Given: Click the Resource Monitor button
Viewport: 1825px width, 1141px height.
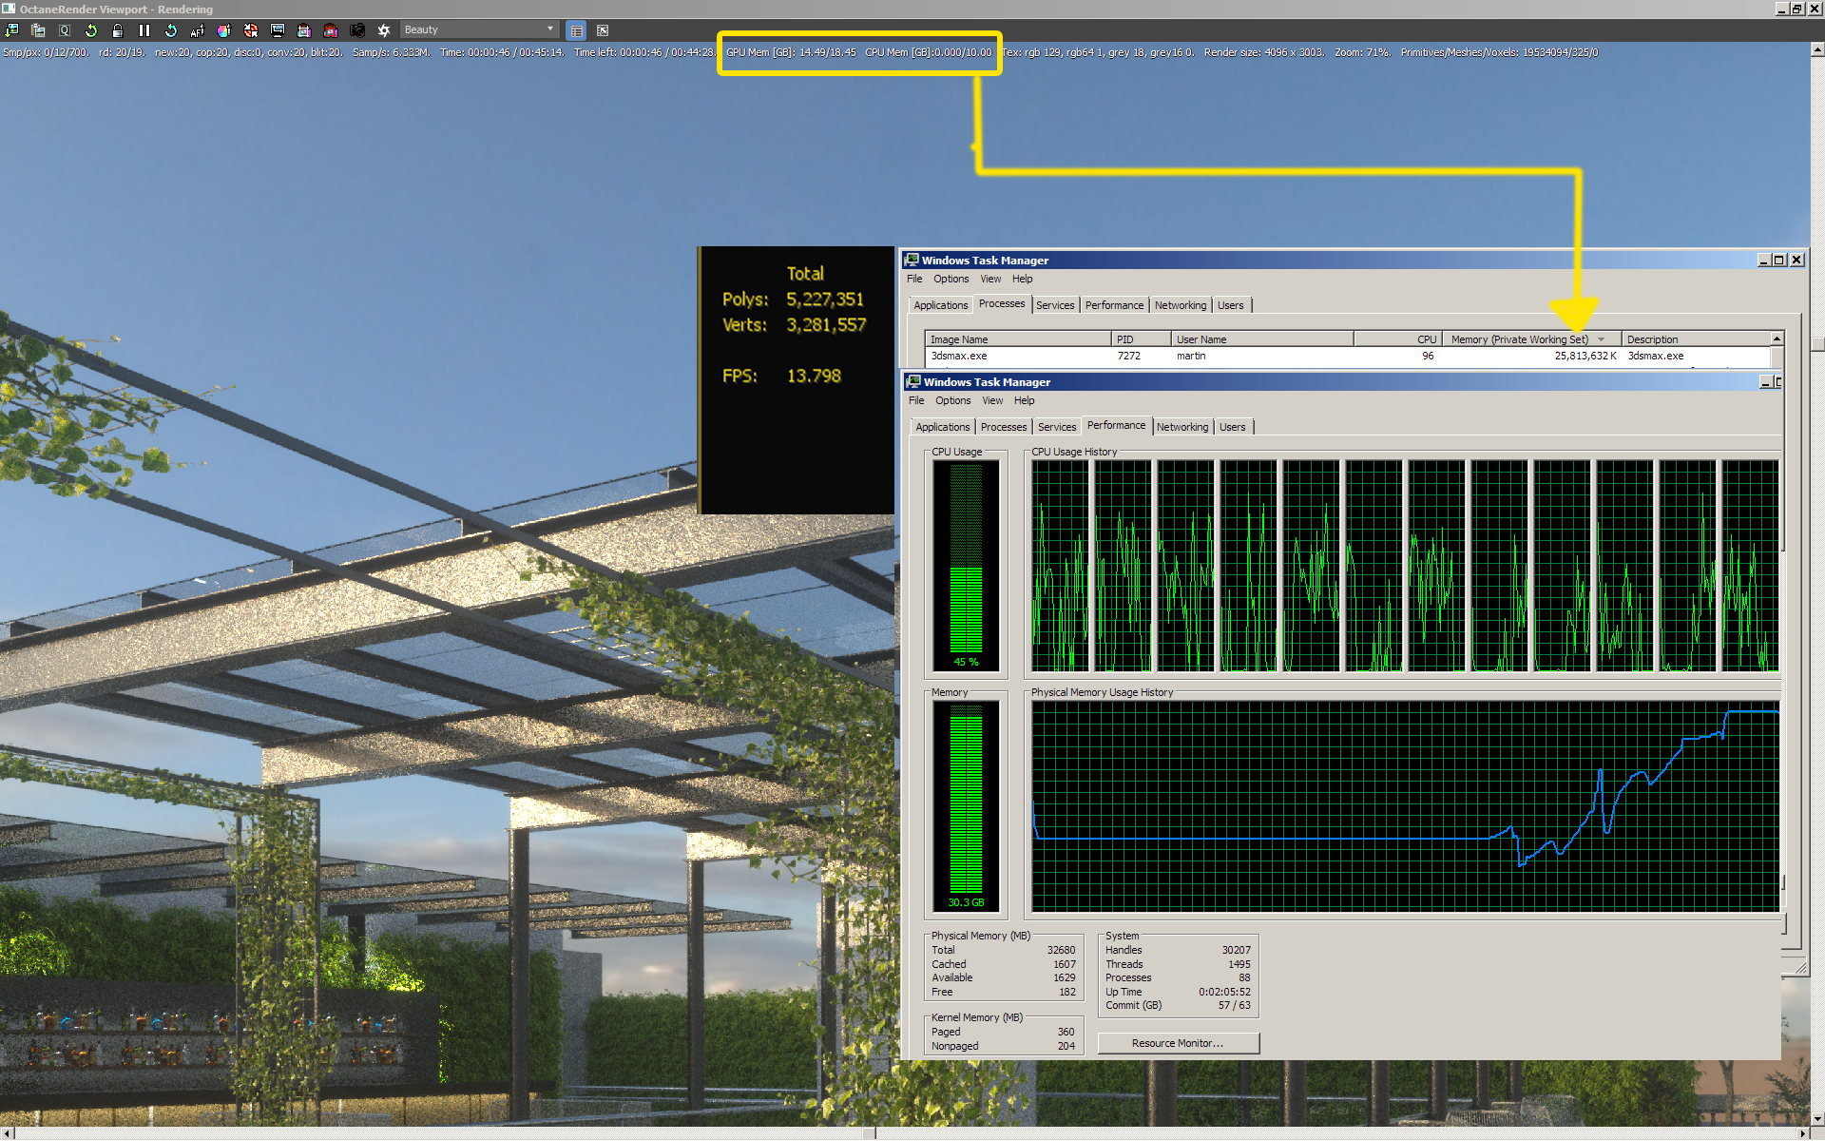Looking at the screenshot, I should [x=1178, y=1043].
